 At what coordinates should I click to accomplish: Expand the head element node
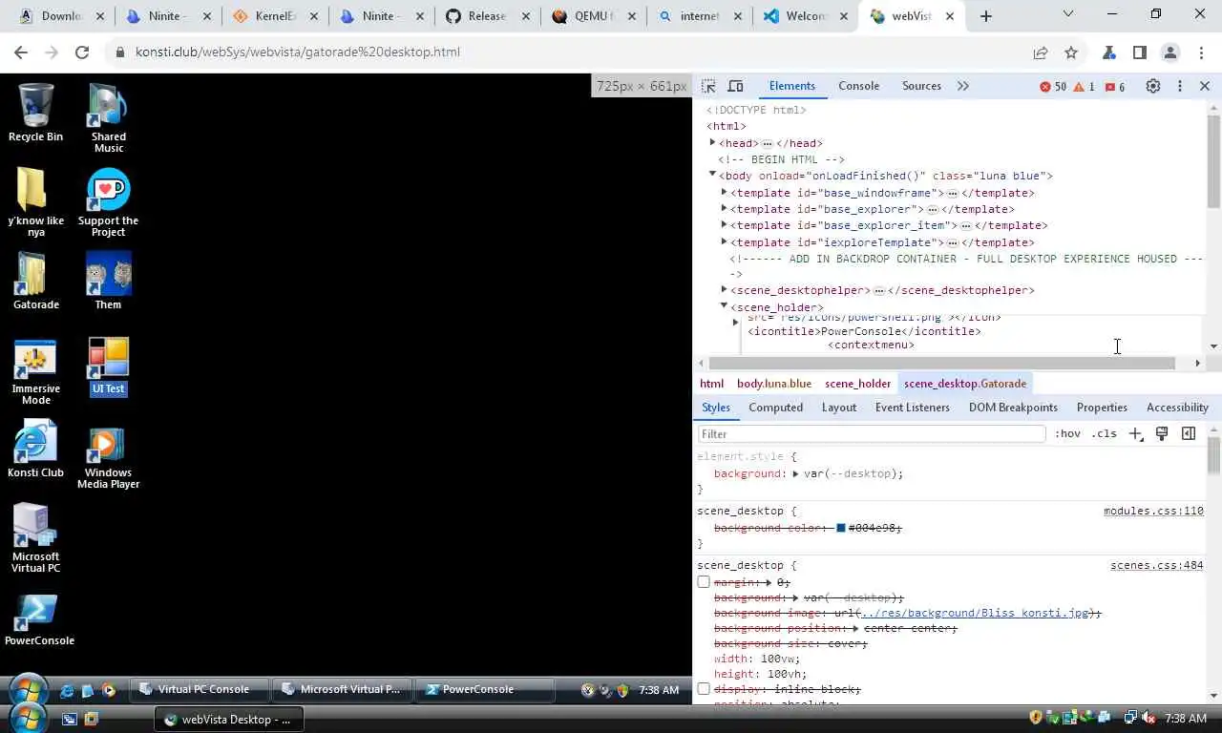pyautogui.click(x=712, y=142)
